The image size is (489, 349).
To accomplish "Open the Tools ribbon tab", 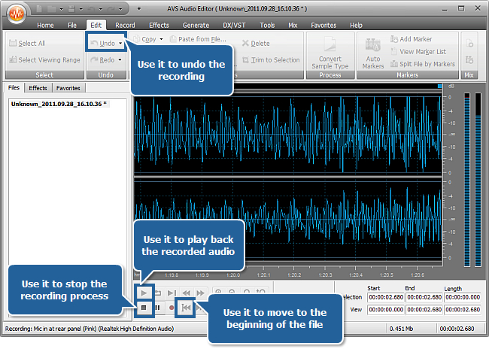I will click(267, 26).
